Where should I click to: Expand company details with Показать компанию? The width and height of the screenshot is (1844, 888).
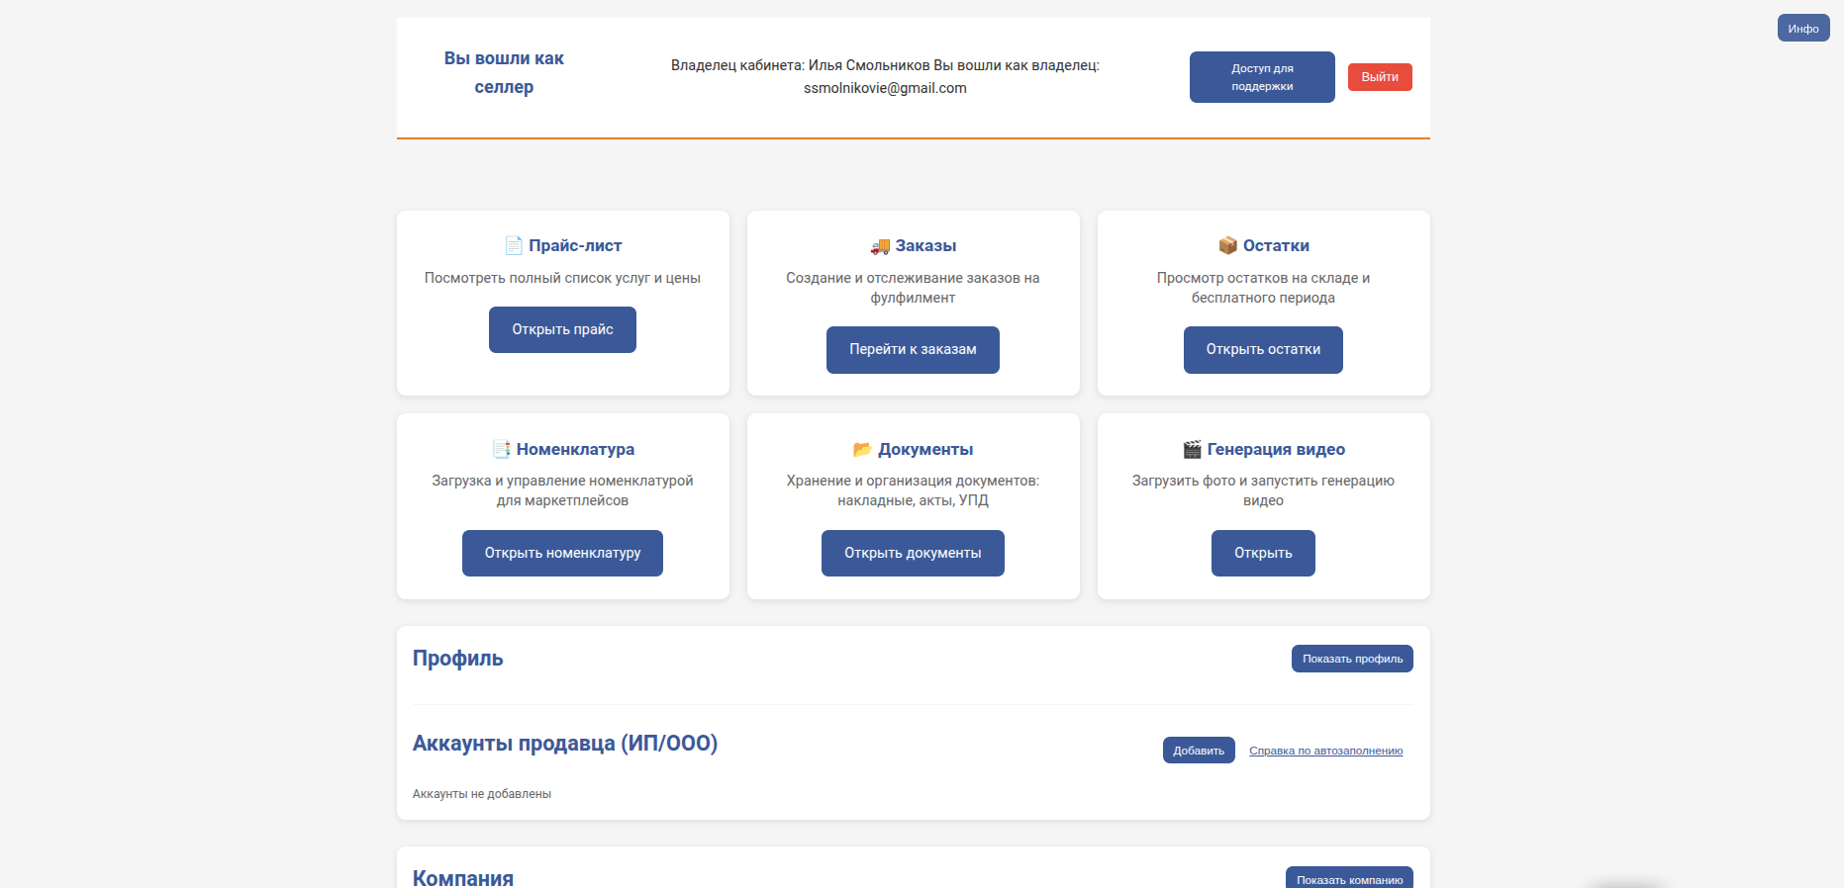click(x=1348, y=878)
